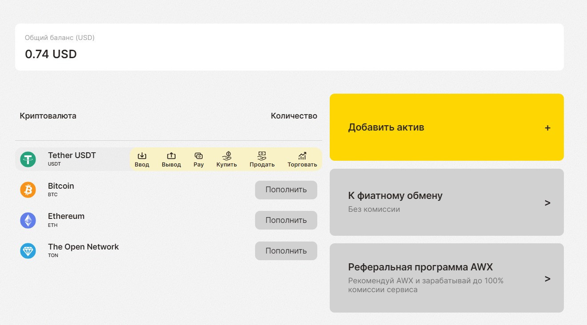Screen dimensions: 587x325
Task: Click the Вывод withdraw icon for USDT
Action: (x=171, y=156)
